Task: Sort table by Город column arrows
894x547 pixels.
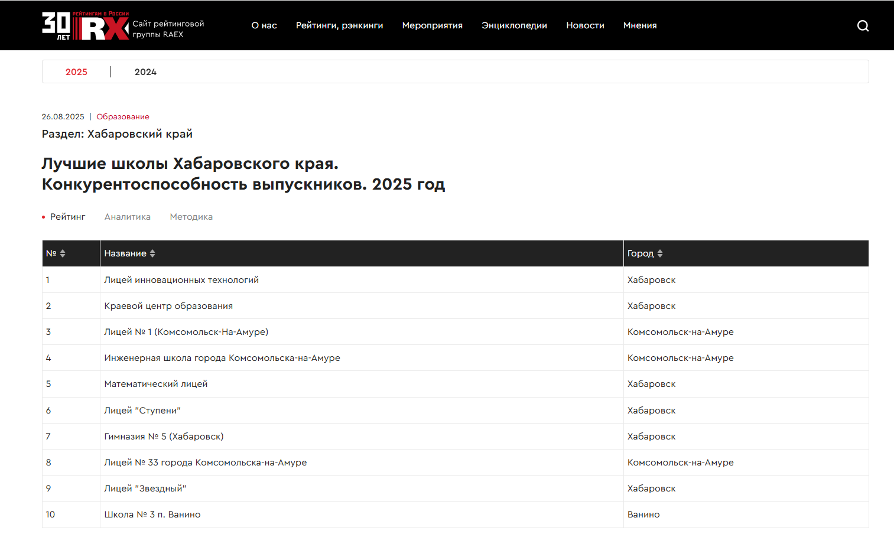Action: click(660, 253)
